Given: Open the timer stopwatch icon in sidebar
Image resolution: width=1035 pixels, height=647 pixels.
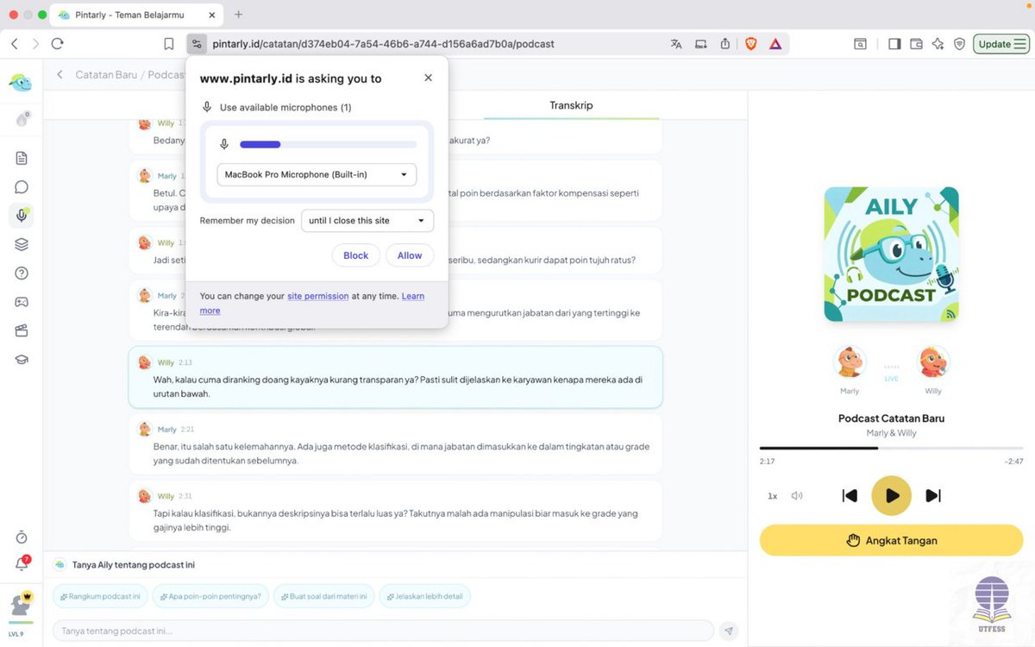Looking at the screenshot, I should 22,537.
